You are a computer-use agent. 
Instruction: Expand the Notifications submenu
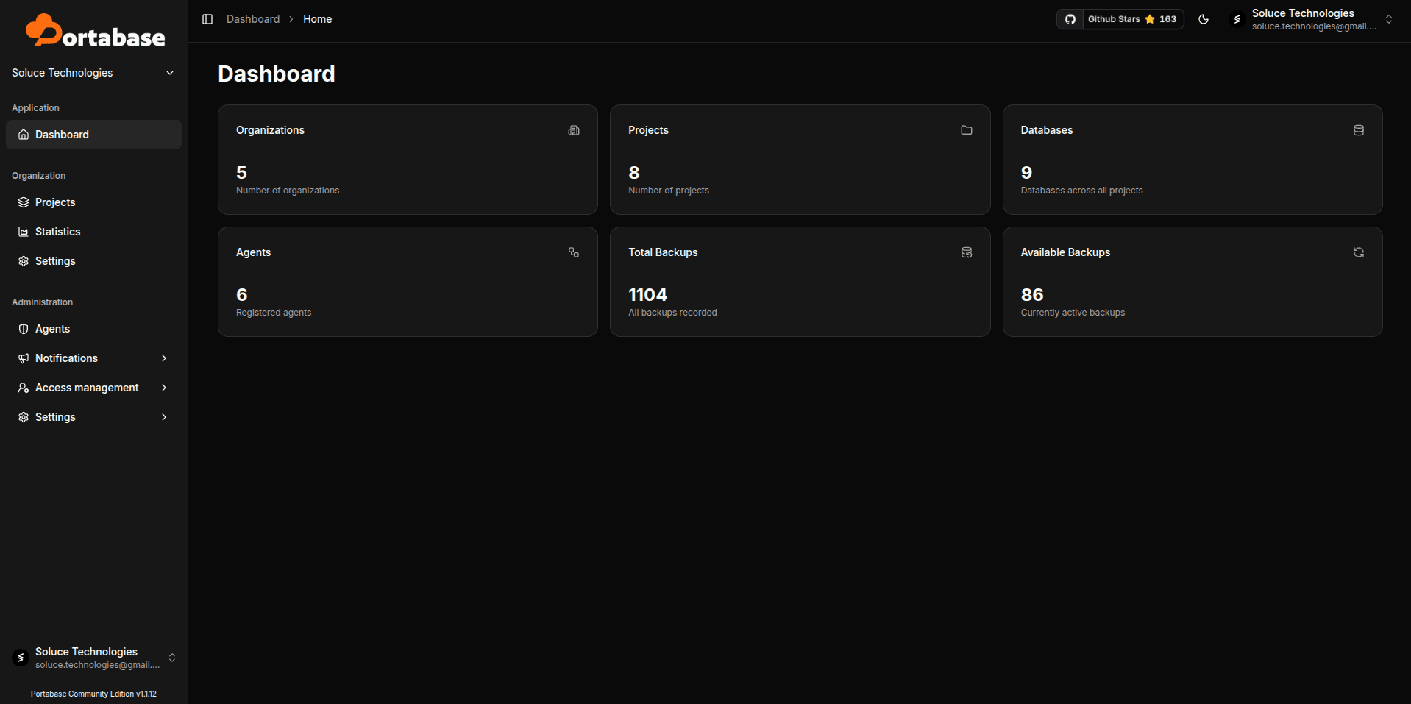tap(93, 358)
